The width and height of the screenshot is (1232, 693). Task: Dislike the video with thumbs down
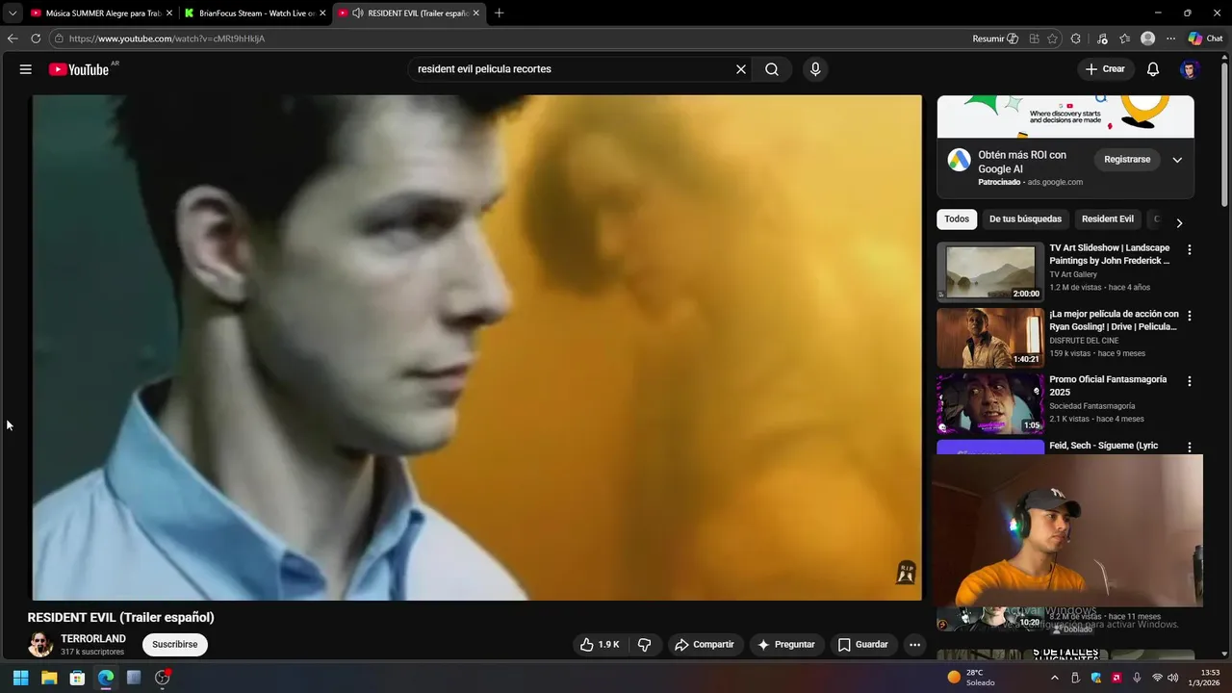645,645
